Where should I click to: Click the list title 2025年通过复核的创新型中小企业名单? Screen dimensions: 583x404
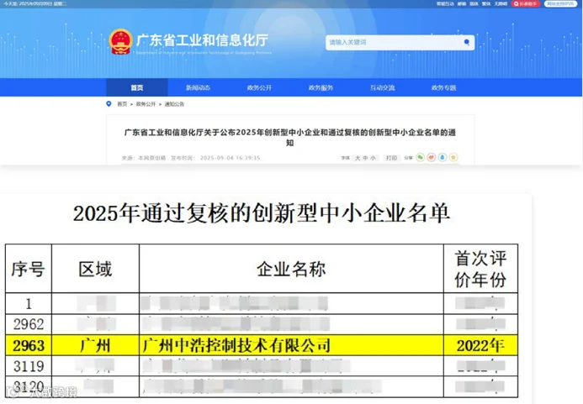point(262,213)
